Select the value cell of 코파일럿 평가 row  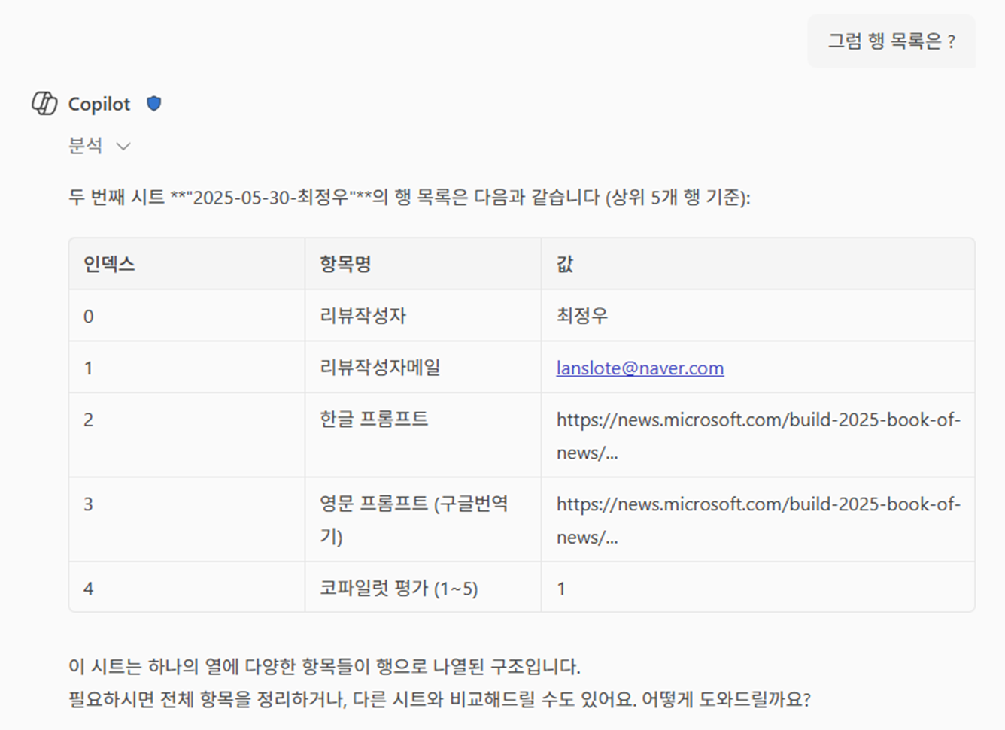(x=758, y=588)
